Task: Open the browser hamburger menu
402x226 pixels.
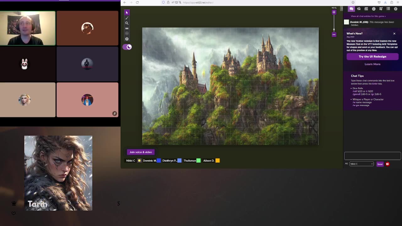Action: [x=398, y=3]
